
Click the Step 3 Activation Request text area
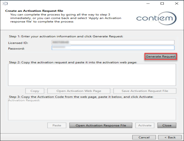pyautogui.click(x=92, y=109)
